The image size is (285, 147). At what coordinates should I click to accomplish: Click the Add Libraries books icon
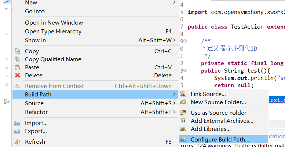(x=183, y=129)
